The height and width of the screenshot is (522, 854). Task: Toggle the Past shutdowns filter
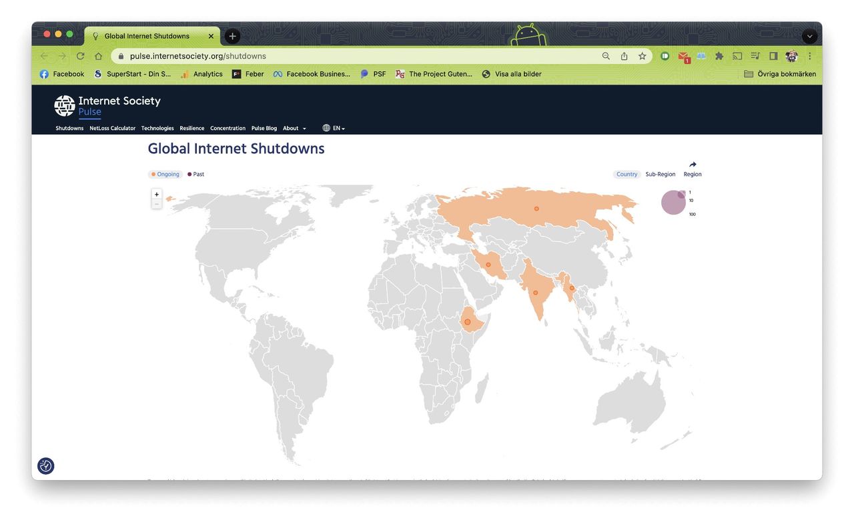196,174
